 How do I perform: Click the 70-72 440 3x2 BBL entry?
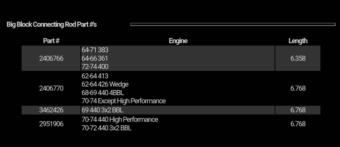[107, 128]
